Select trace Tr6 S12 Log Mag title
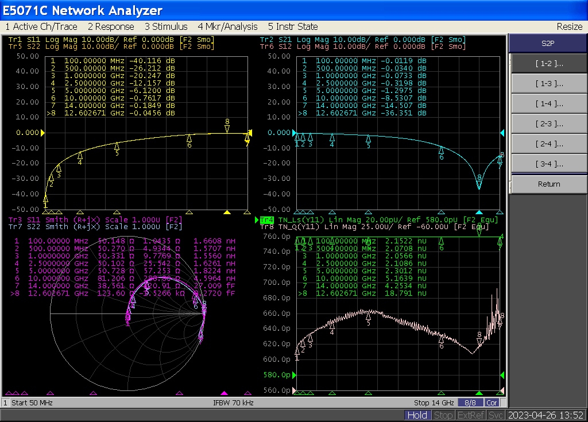 [363, 47]
